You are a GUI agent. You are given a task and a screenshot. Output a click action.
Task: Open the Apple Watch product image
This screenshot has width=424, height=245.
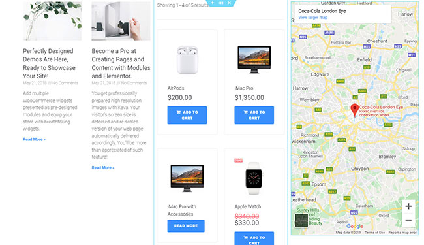point(254,178)
